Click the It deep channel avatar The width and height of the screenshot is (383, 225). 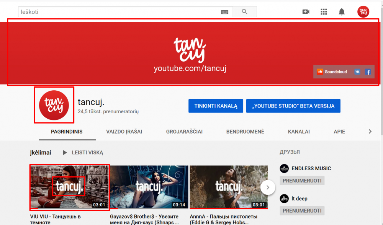284,198
